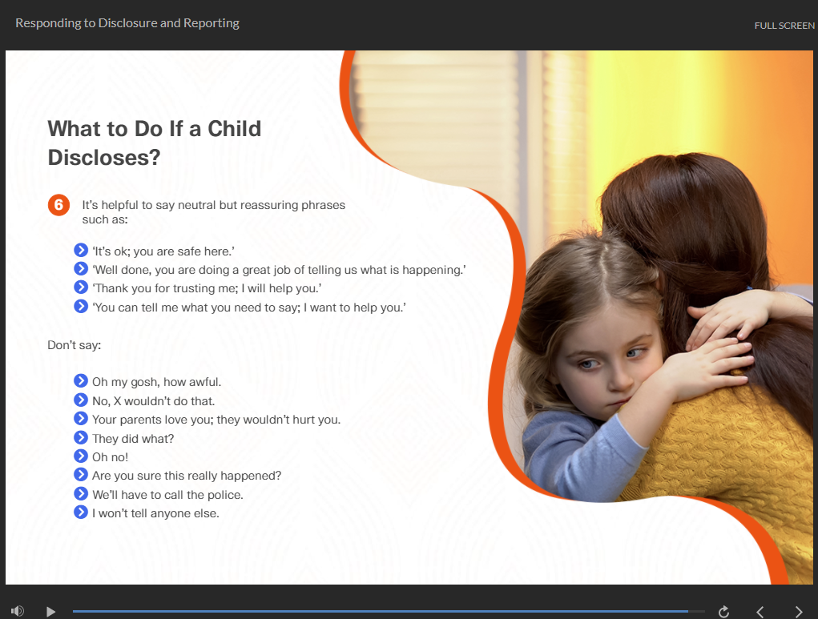The height and width of the screenshot is (619, 818).
Task: Click bullet icon beside No, X wouldn't do that.
Action: click(81, 400)
